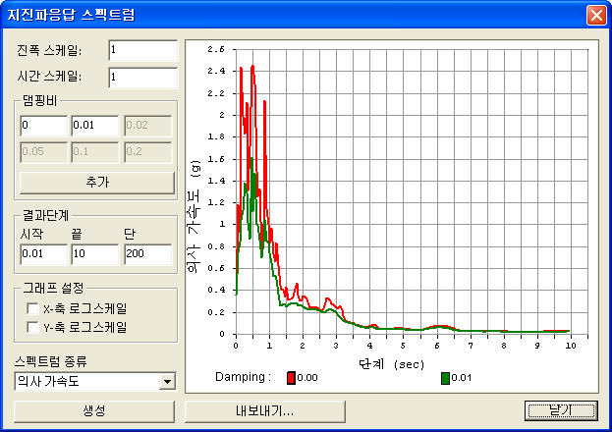The image size is (612, 432).
Task: Click the y-axis tick label 1.2
Action: point(216,202)
